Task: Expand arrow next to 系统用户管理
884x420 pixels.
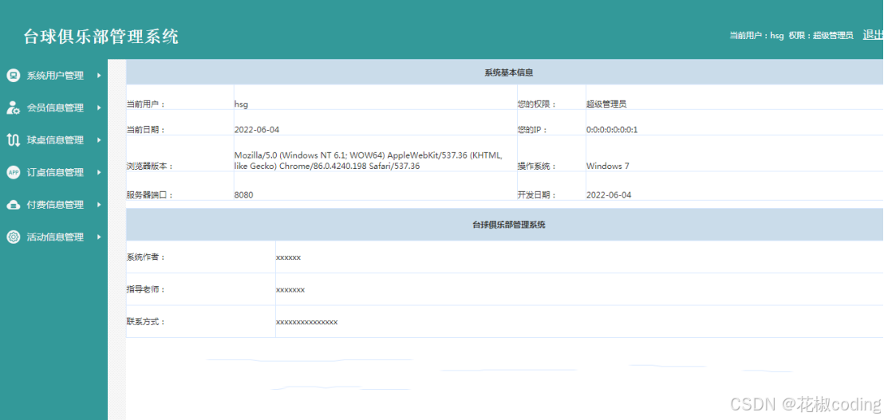Action: [x=99, y=76]
